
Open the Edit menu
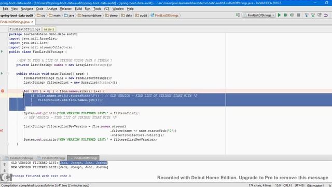click(x=5, y=9)
